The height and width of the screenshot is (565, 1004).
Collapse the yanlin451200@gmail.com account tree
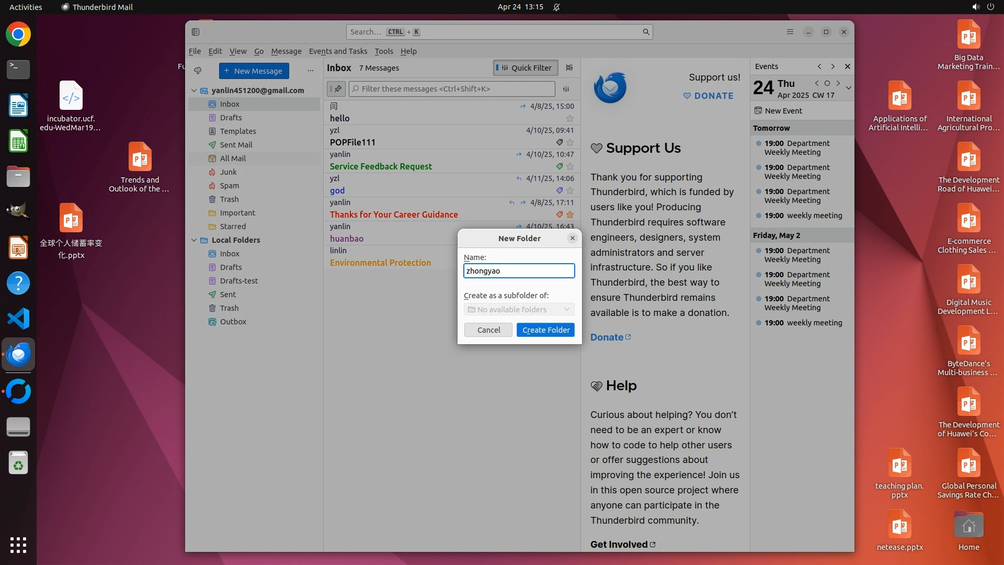click(x=194, y=91)
